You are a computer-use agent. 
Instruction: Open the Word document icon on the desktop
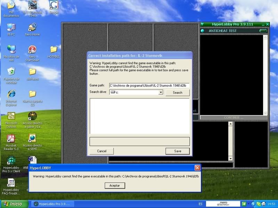coord(32,160)
